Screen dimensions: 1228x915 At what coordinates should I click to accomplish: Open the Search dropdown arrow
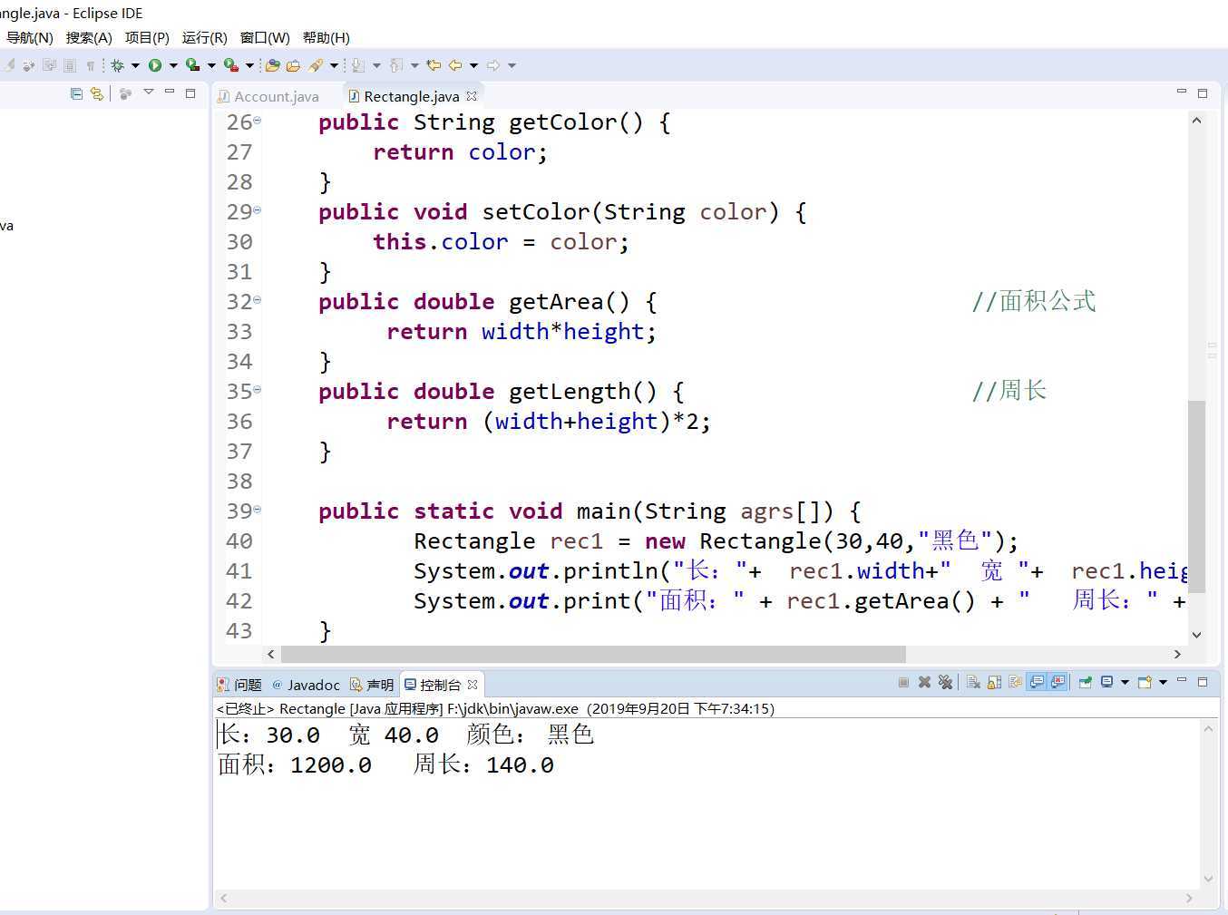pyautogui.click(x=334, y=65)
